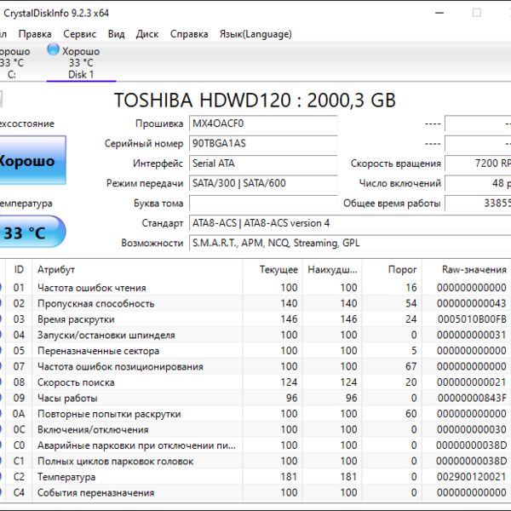This screenshot has height=511, width=511.
Task: Select the События переназначения row
Action: (x=255, y=493)
